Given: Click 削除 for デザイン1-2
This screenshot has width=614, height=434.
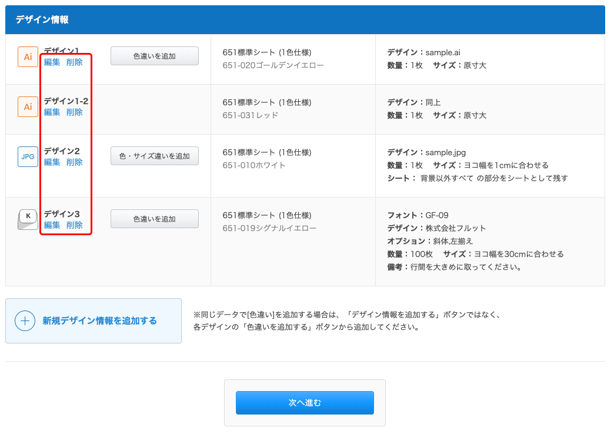Looking at the screenshot, I should [75, 112].
